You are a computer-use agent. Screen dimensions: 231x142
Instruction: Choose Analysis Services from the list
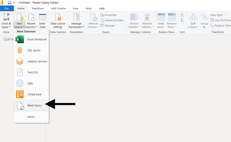coord(32,61)
